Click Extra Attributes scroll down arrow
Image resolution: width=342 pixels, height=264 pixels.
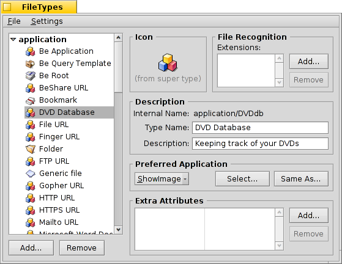pos(279,246)
